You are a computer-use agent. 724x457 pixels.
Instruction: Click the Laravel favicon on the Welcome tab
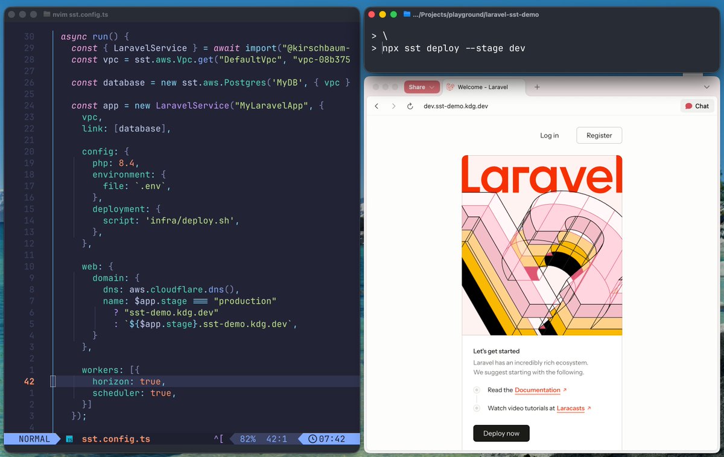click(x=450, y=87)
